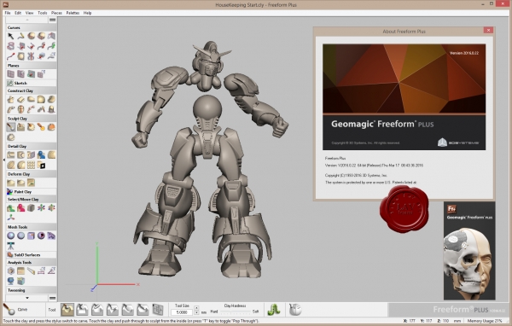Collapse the Detail Clay section header

[32, 146]
